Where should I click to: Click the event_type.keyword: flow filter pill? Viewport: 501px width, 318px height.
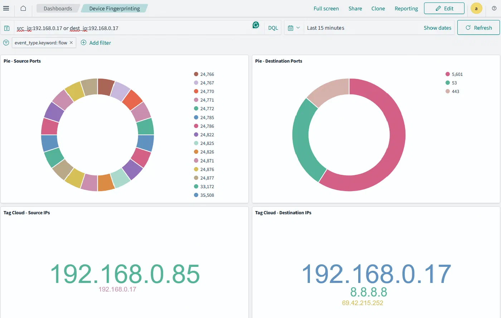pyautogui.click(x=41, y=43)
